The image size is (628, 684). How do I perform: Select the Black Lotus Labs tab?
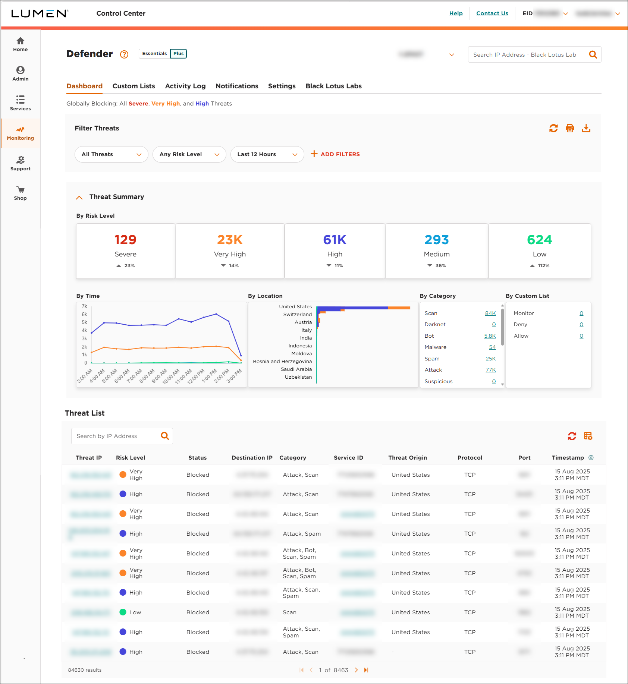[x=334, y=86]
